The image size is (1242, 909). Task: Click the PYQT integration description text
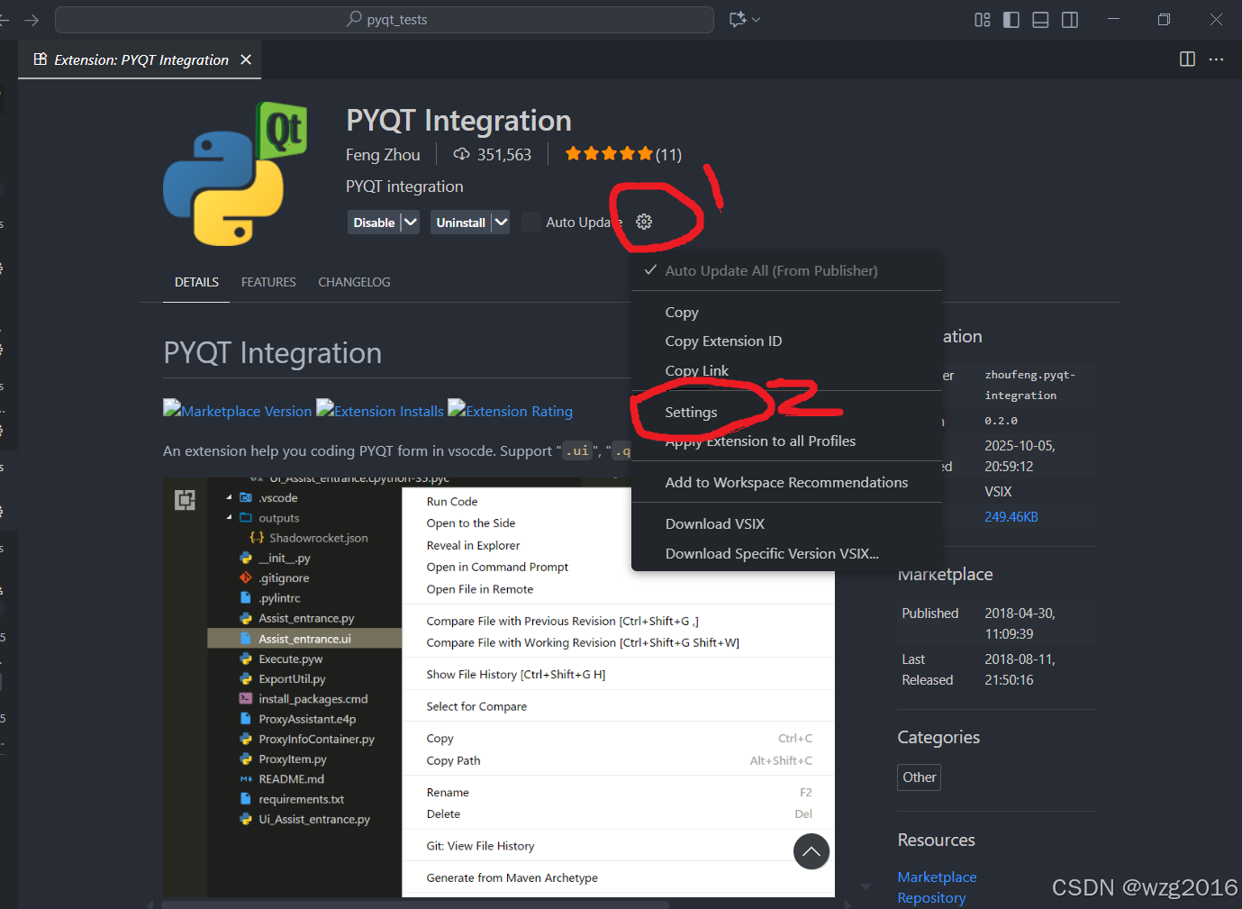coord(404,186)
